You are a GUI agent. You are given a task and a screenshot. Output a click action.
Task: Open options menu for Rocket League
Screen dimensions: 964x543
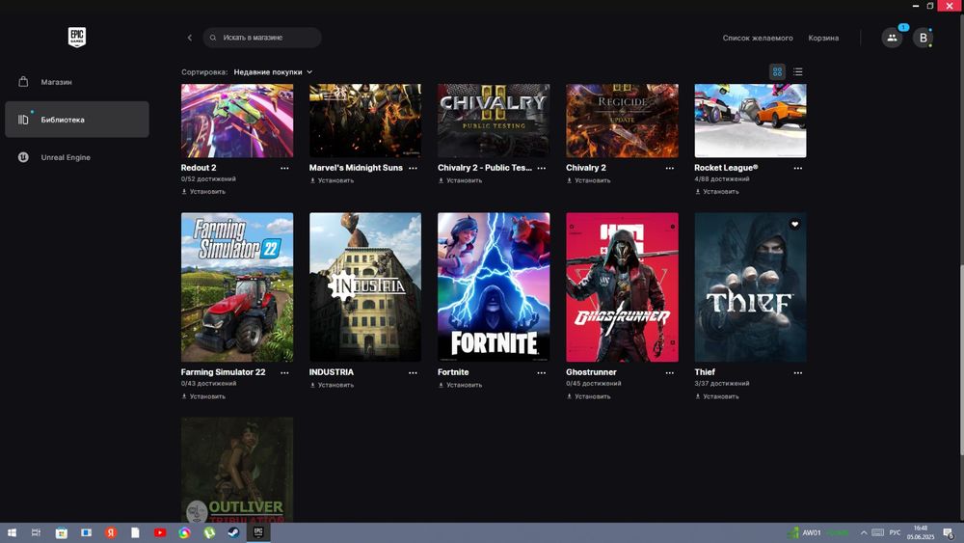point(798,168)
